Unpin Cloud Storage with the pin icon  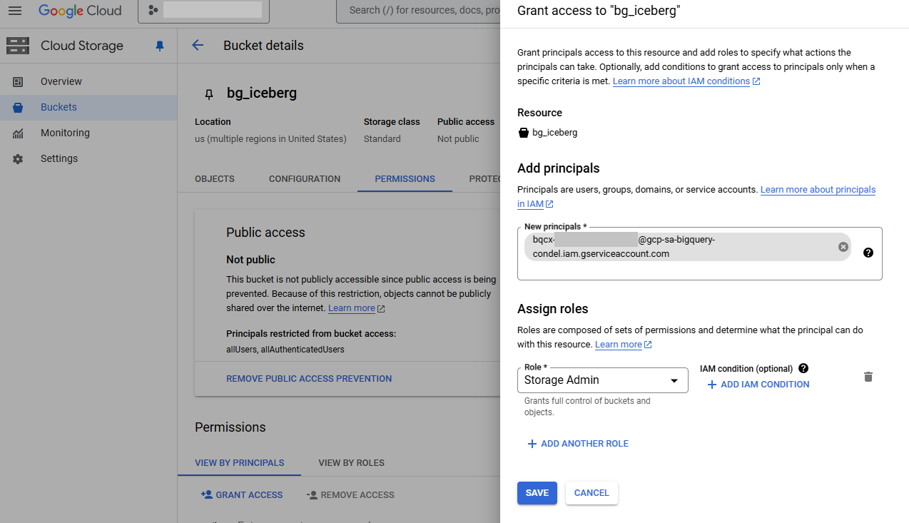tap(160, 46)
